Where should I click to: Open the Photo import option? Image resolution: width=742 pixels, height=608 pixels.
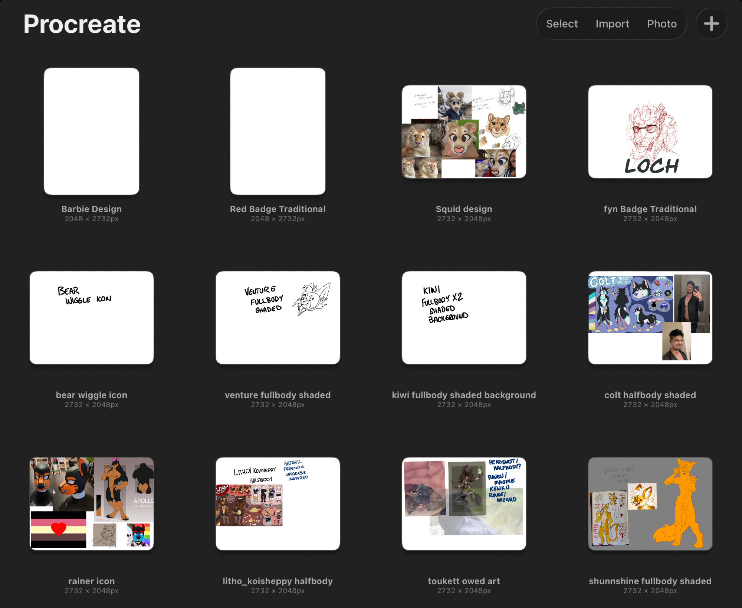(661, 24)
